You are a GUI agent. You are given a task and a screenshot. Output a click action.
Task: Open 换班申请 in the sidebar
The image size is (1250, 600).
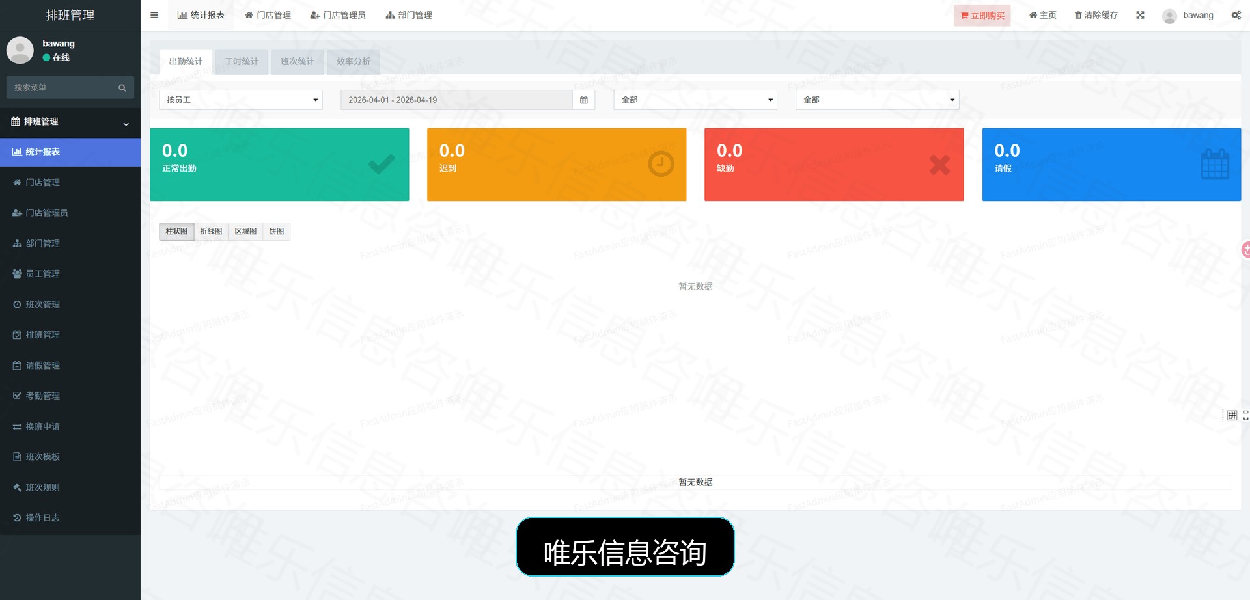point(70,426)
